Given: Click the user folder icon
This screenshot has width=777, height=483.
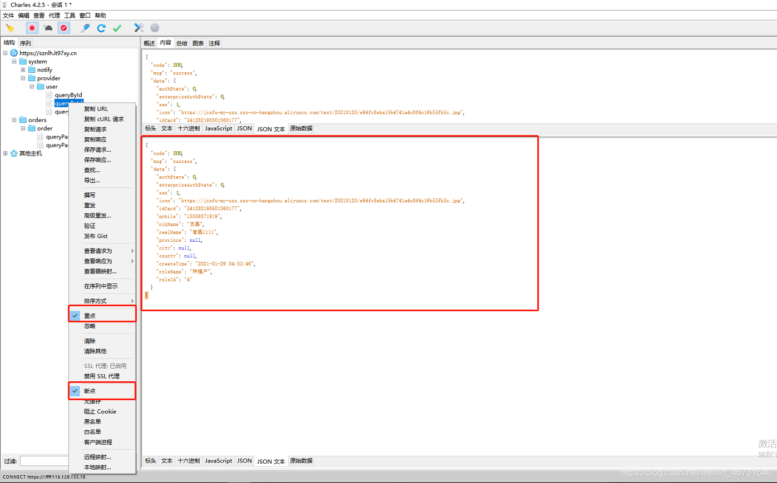Looking at the screenshot, I should [x=41, y=86].
